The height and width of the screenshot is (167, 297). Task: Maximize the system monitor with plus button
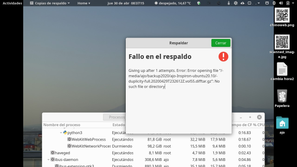point(250,117)
